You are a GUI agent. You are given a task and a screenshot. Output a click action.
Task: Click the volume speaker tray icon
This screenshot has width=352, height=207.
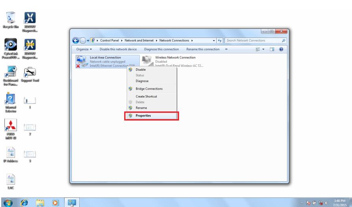coord(327,203)
